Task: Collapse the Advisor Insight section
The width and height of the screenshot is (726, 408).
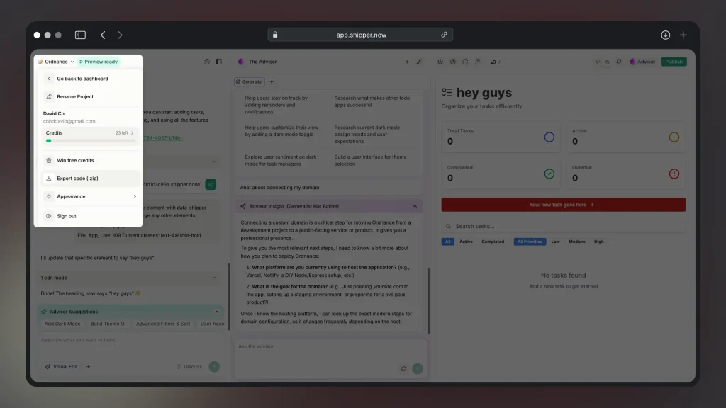Action: pos(415,206)
